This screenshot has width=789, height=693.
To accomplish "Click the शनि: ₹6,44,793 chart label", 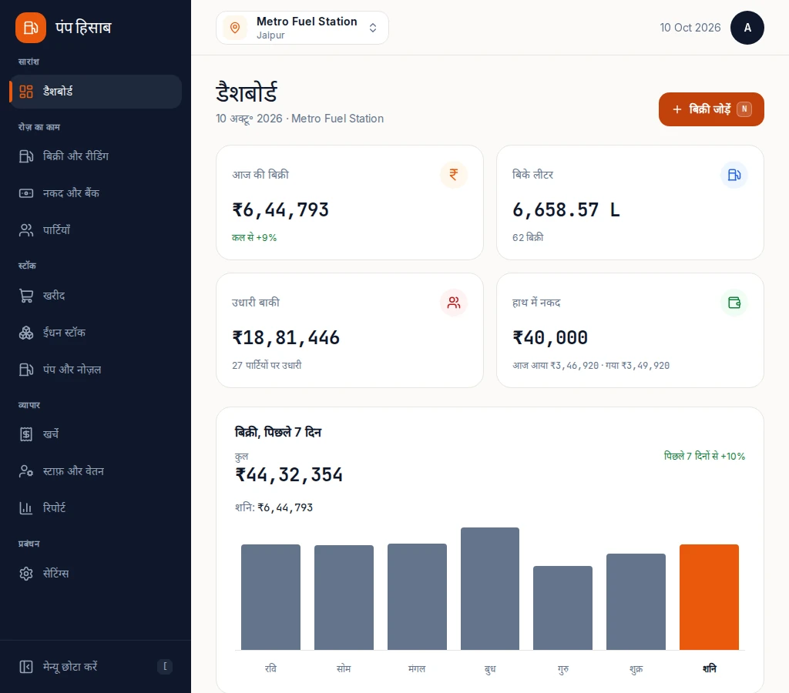I will [274, 507].
